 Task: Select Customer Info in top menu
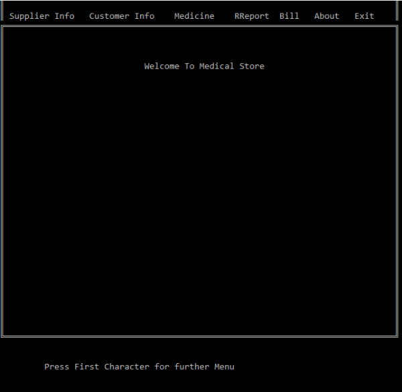(121, 16)
